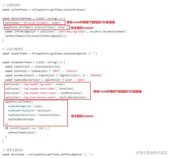Click the '#fff' string in textColor line

pyautogui.click(x=56, y=71)
